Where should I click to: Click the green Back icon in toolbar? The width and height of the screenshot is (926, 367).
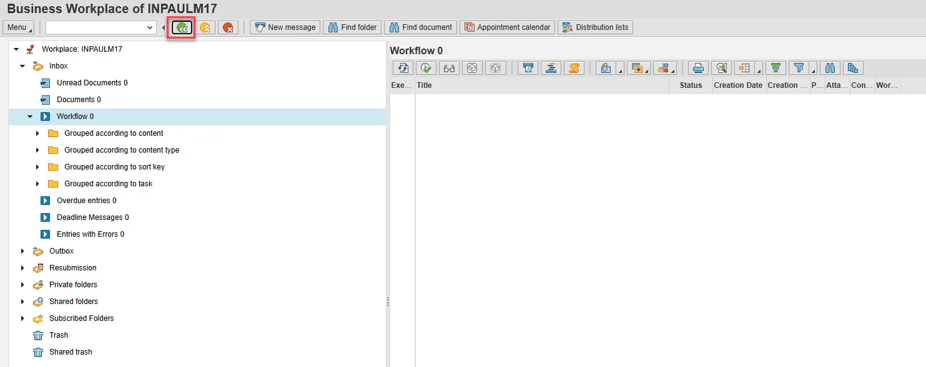tap(182, 27)
